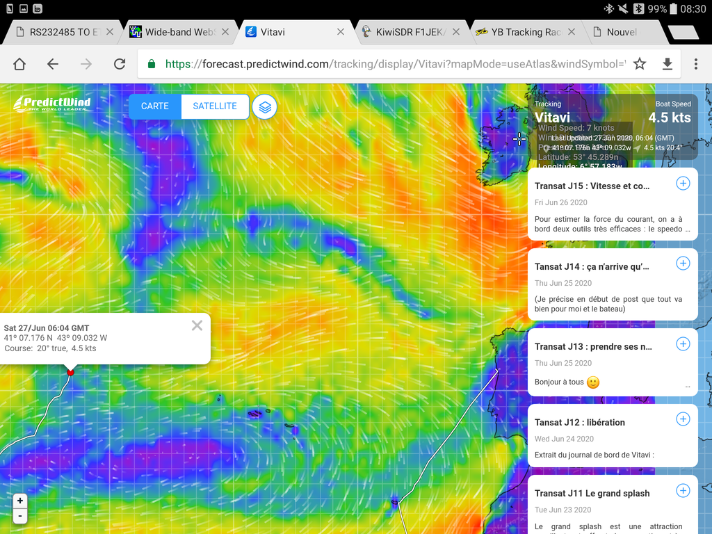
Task: Expand the Transat J13 post
Action: coord(683,343)
